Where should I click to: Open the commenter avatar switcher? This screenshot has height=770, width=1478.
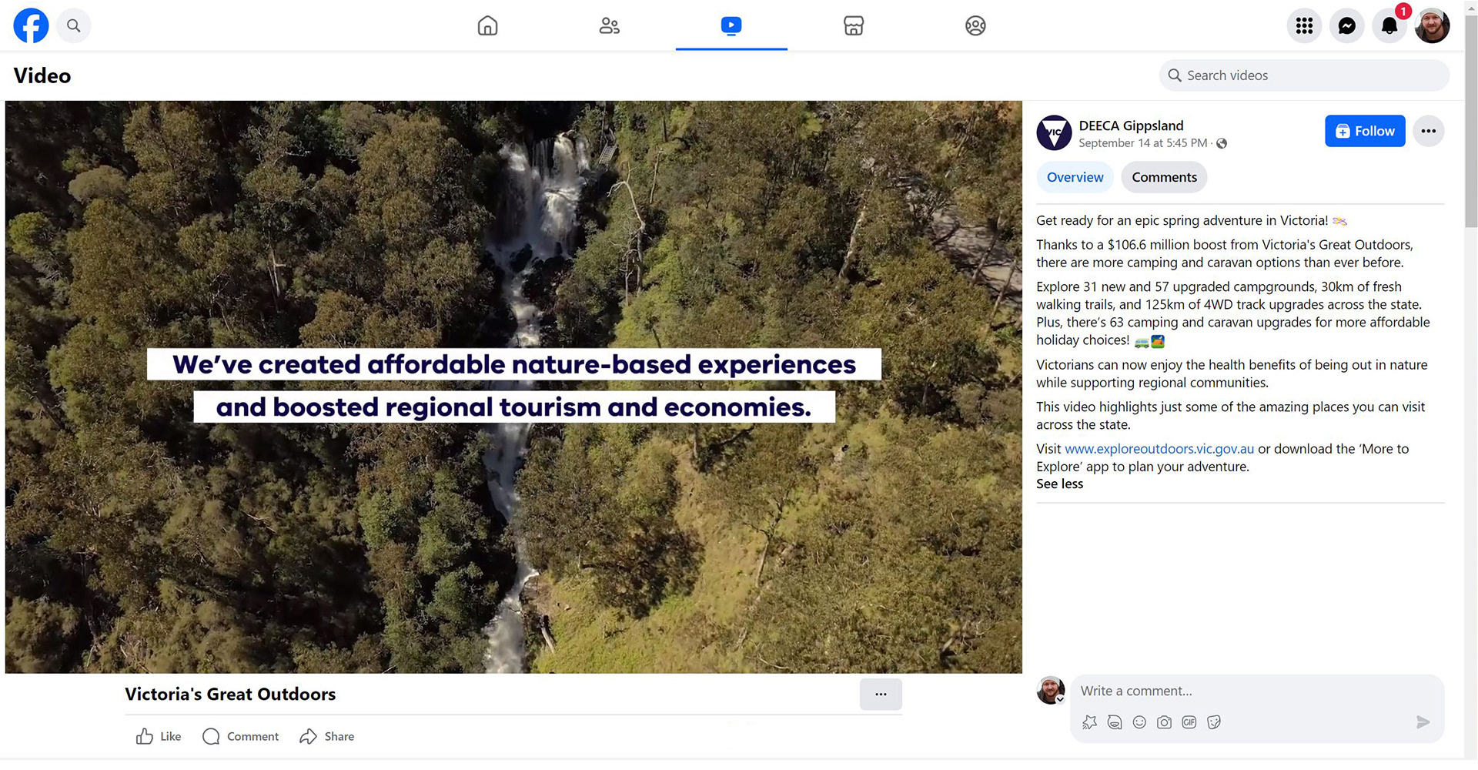click(1050, 691)
